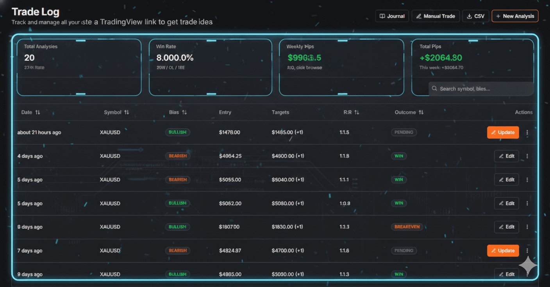
Task: Click the plus icon on New Analysis
Action: click(x=498, y=16)
